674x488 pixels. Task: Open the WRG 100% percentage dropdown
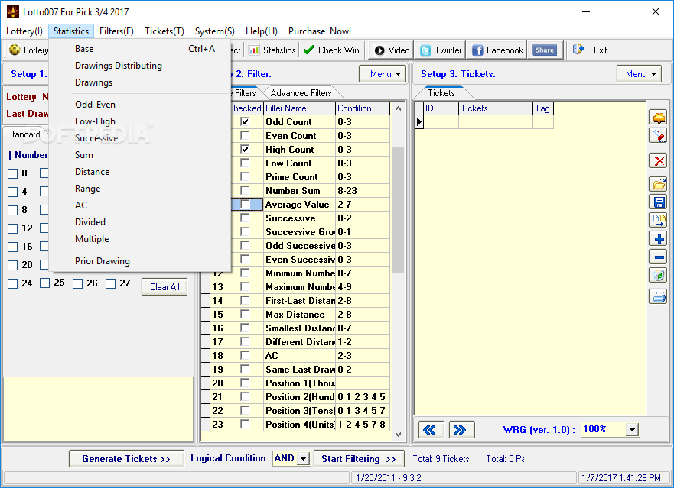tap(632, 429)
